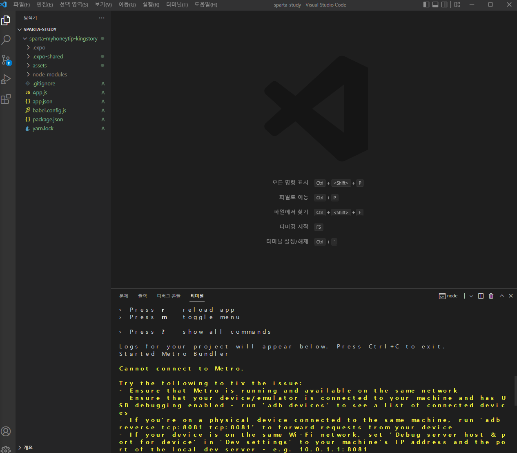The width and height of the screenshot is (517, 453).
Task: Select the node terminal instance
Action: 448,296
